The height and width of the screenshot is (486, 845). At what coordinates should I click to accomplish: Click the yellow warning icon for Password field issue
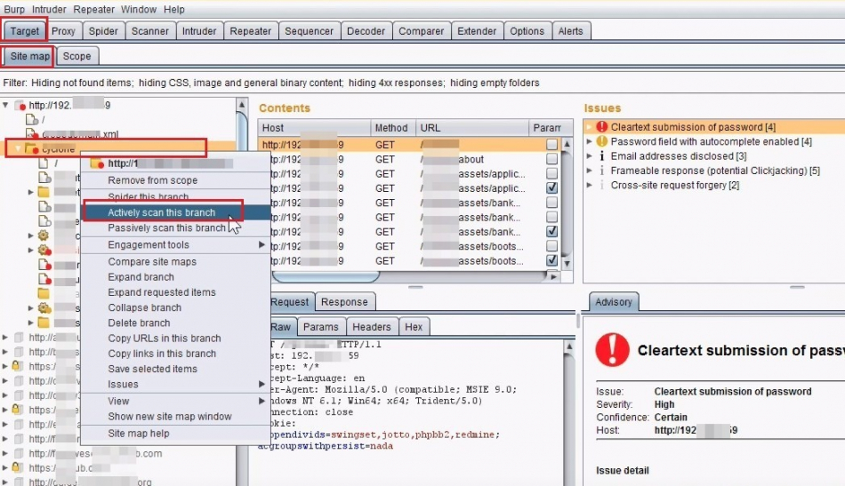coord(601,141)
